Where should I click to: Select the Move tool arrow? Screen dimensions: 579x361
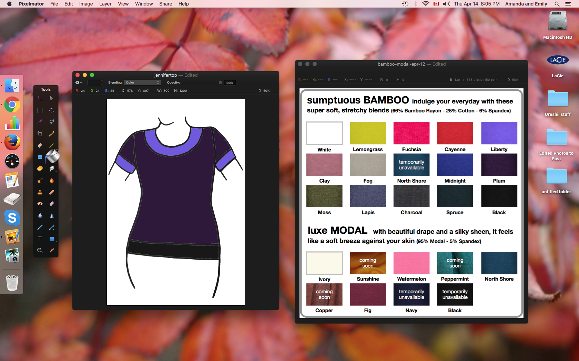[x=52, y=98]
